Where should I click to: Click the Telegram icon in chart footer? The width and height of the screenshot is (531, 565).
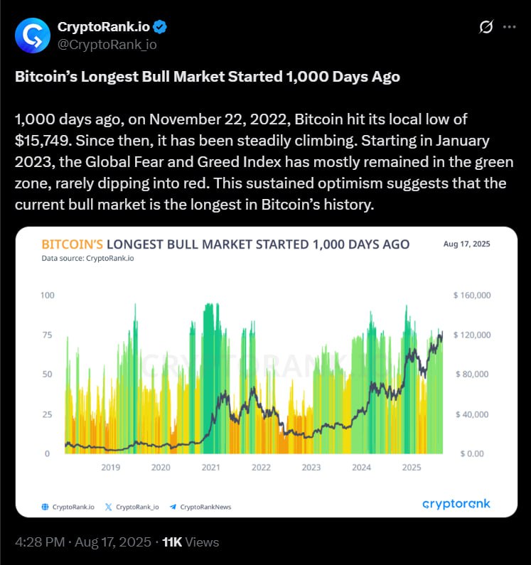tap(173, 507)
